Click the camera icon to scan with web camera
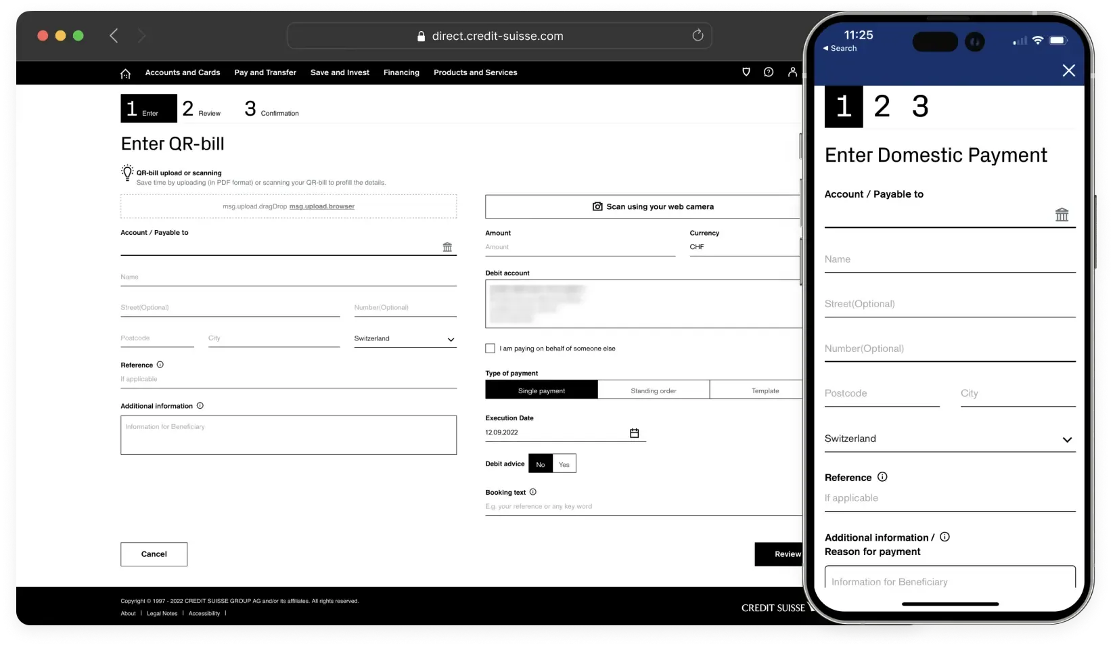This screenshot has width=1115, height=651. 597,206
